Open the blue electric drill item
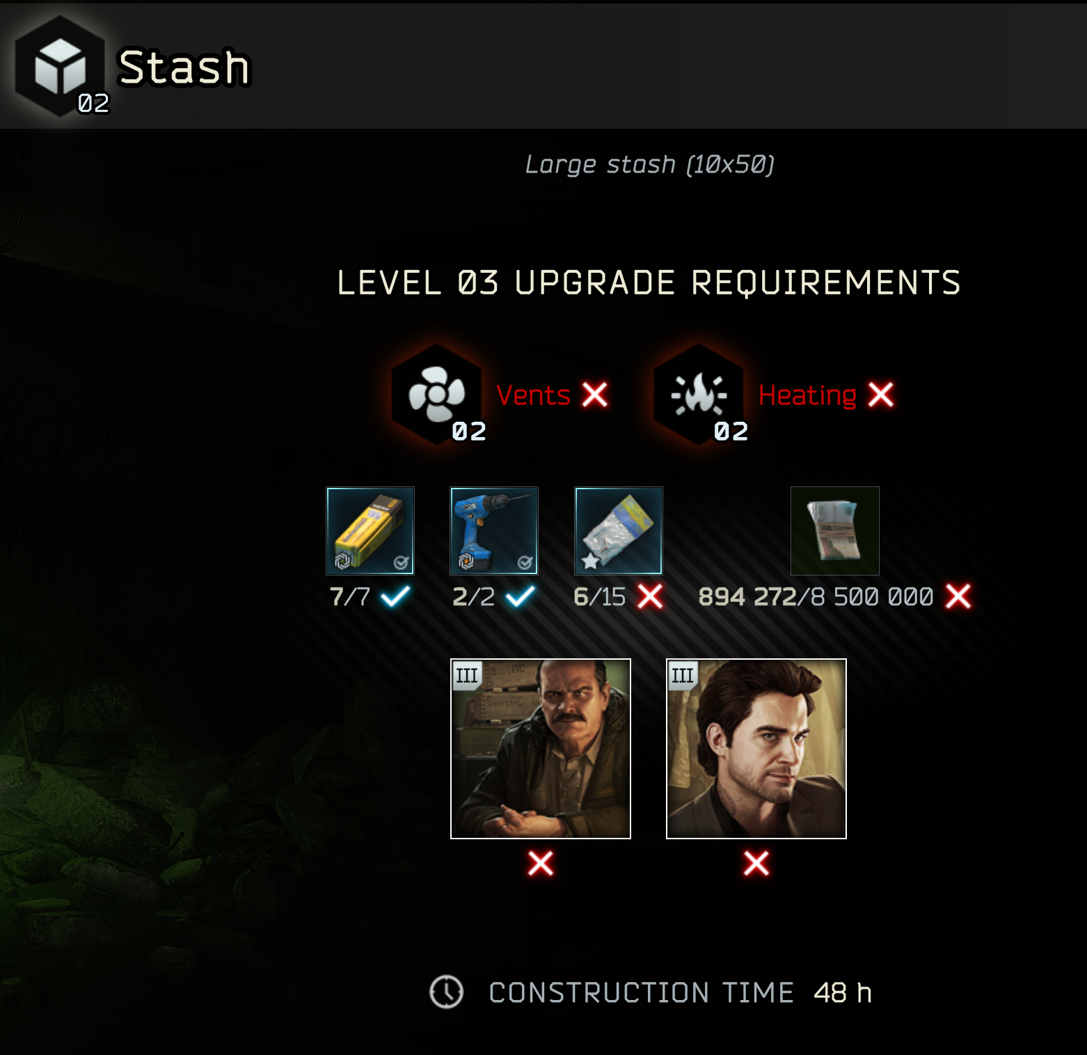The height and width of the screenshot is (1055, 1087). point(494,531)
